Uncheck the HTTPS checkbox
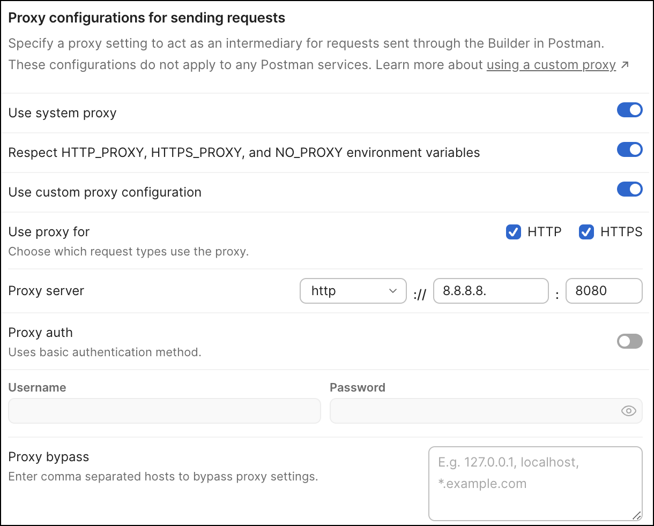Screen dimensions: 654x526 586,232
